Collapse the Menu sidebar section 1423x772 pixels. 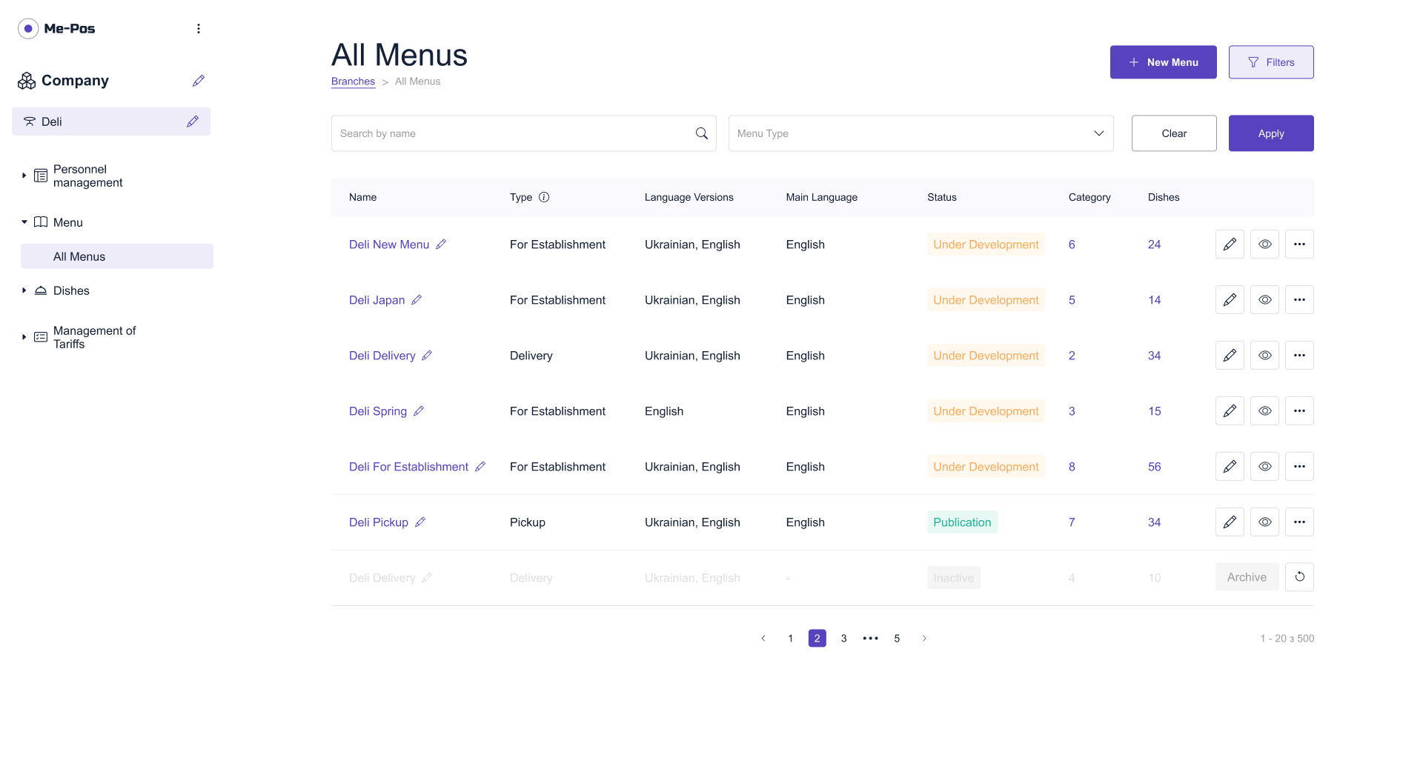point(24,222)
